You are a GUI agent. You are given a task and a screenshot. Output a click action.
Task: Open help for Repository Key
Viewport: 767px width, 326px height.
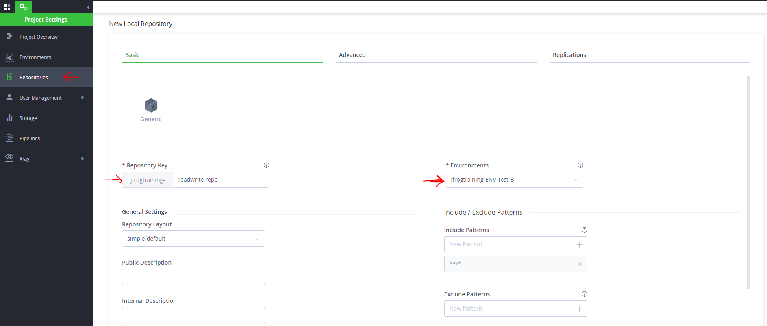266,165
